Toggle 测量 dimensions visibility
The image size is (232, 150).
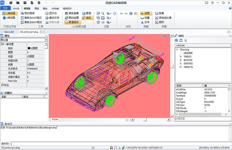point(145,18)
